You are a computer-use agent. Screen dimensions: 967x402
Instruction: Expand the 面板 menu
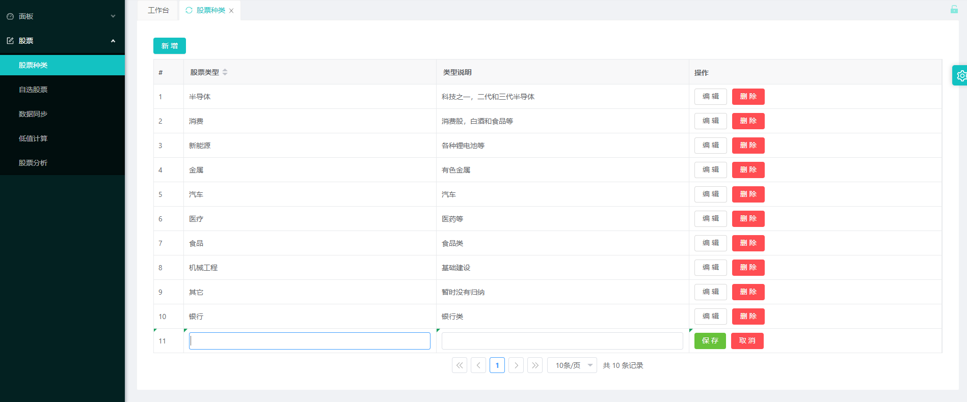point(113,16)
